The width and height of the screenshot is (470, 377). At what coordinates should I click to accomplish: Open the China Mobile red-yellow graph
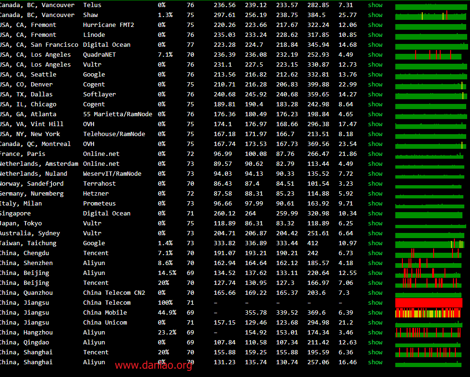428,313
